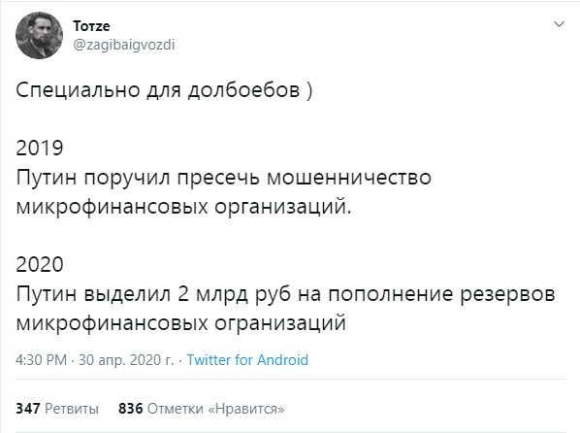Screen dimensions: 580x433
Task: Click the 30 апр. 2020 г. date
Action: 126,359
